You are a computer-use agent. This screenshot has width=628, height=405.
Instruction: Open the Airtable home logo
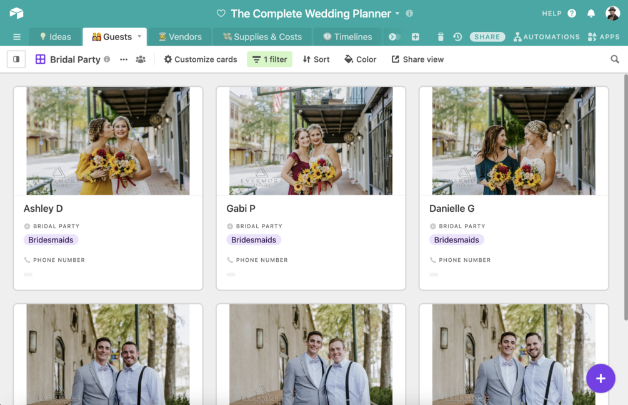tap(16, 13)
